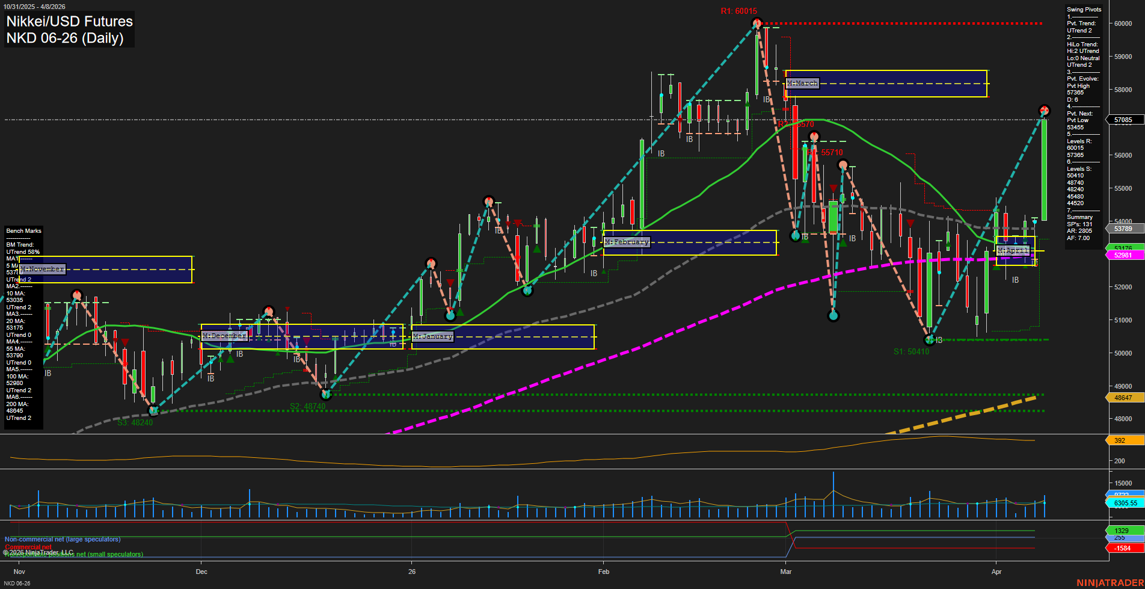
Task: Select the orange circle pivot above the February box
Action: click(490, 203)
